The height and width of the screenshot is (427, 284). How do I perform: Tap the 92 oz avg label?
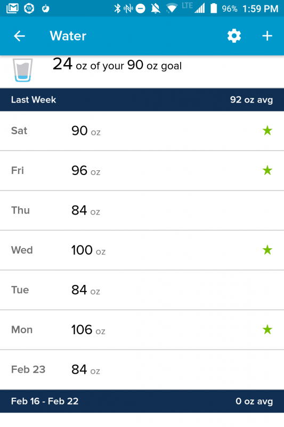(x=251, y=100)
